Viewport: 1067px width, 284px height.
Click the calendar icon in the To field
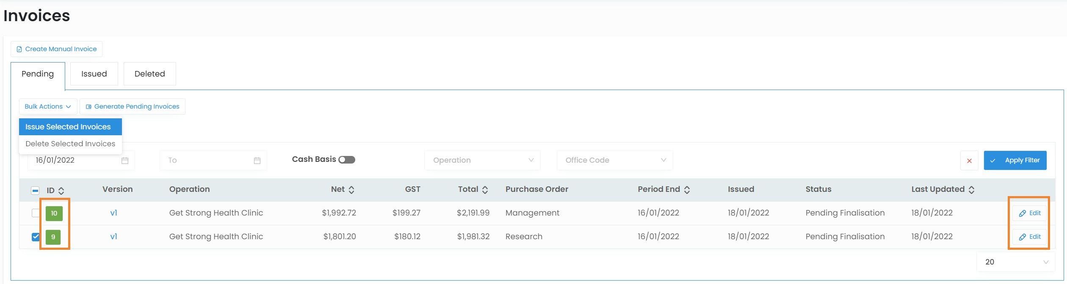[x=257, y=161]
